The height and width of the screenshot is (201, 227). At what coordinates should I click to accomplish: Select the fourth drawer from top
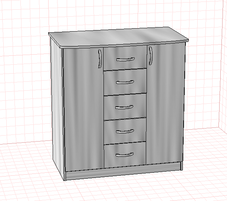125,131
